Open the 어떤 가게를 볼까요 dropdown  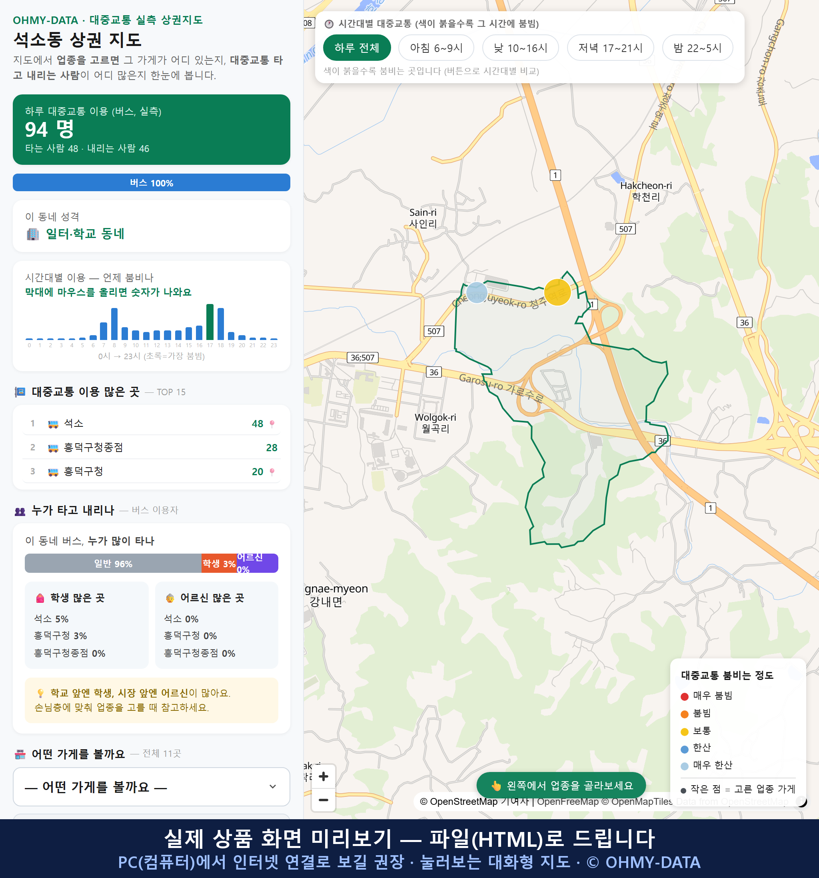click(x=152, y=786)
